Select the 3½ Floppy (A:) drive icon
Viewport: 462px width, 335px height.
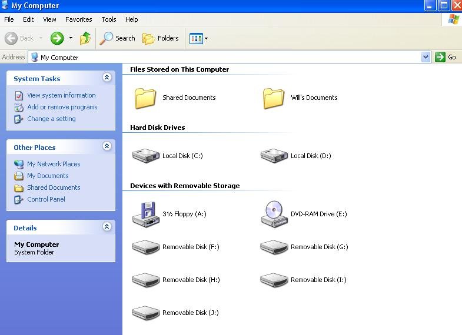(x=145, y=215)
